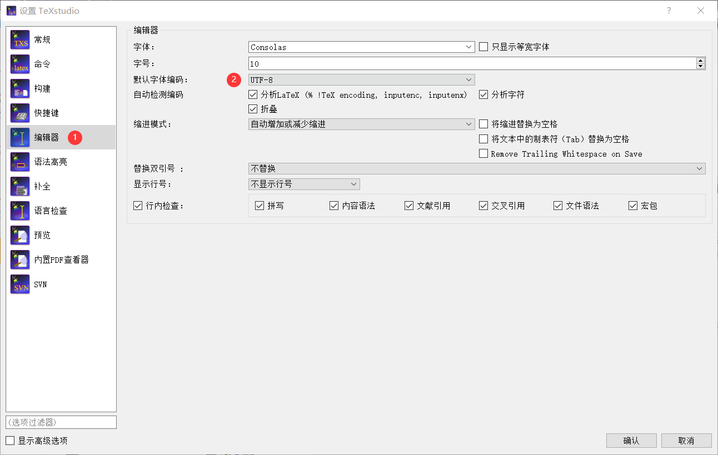Click the 内置PDF查看器 icon
The image size is (718, 455).
tap(20, 260)
